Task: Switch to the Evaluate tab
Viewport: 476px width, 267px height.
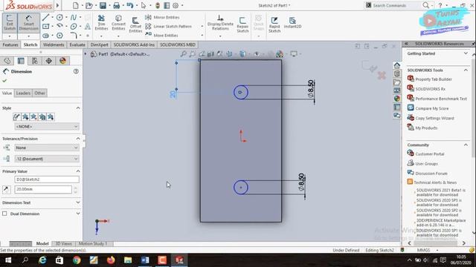Action: (77, 44)
